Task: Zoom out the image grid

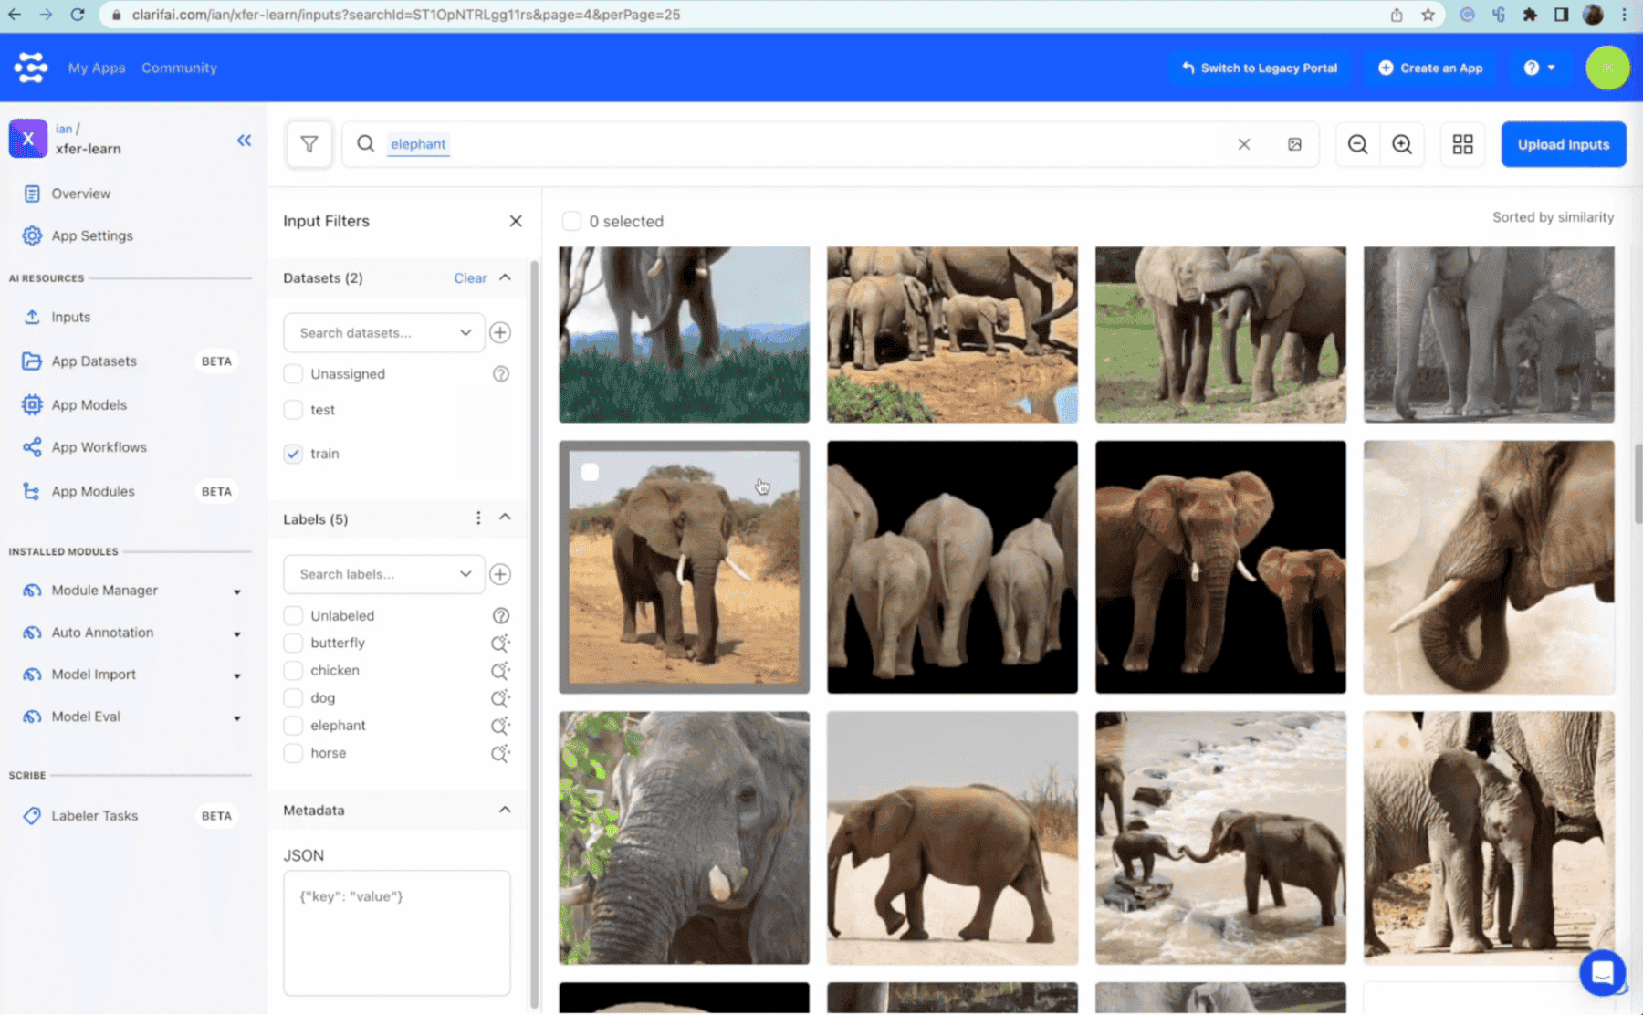Action: coord(1357,144)
